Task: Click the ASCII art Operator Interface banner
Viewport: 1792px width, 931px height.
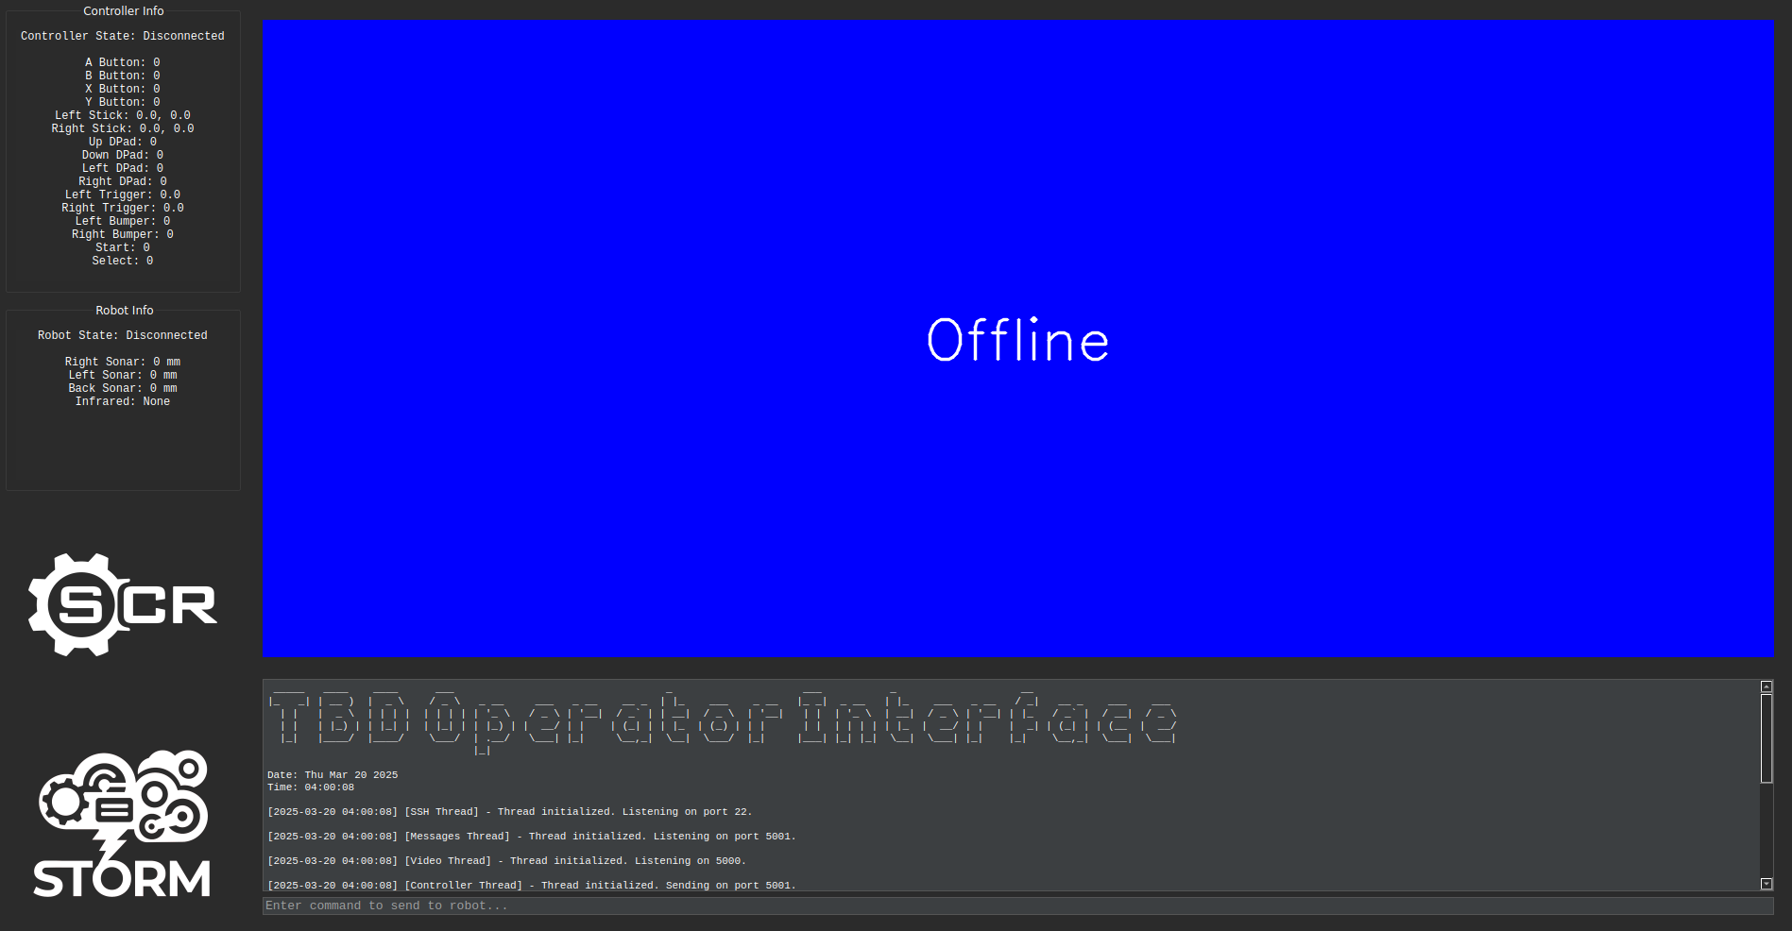Action: point(723,719)
